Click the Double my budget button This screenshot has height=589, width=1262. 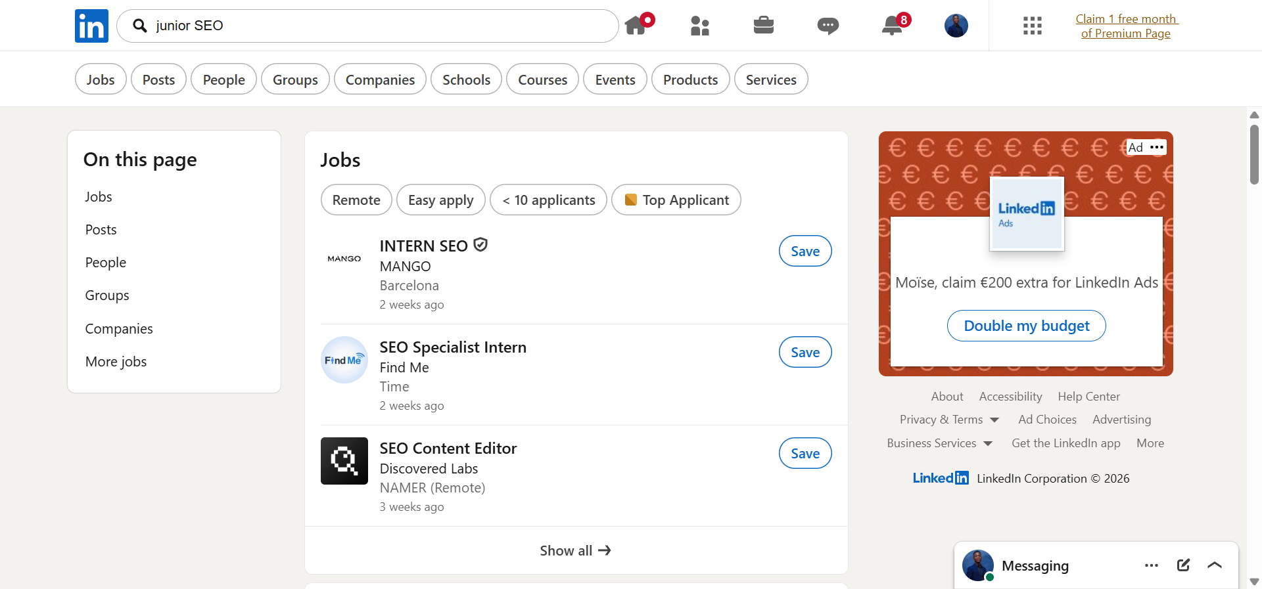click(x=1027, y=326)
